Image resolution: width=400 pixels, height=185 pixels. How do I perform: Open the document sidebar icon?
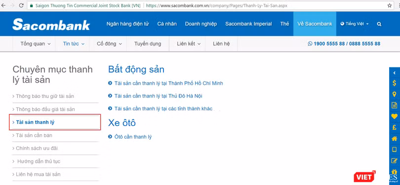pyautogui.click(x=395, y=105)
